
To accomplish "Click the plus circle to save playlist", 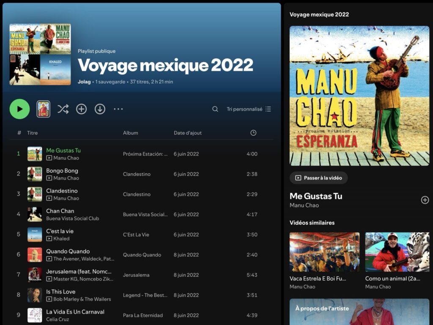I will pos(82,109).
